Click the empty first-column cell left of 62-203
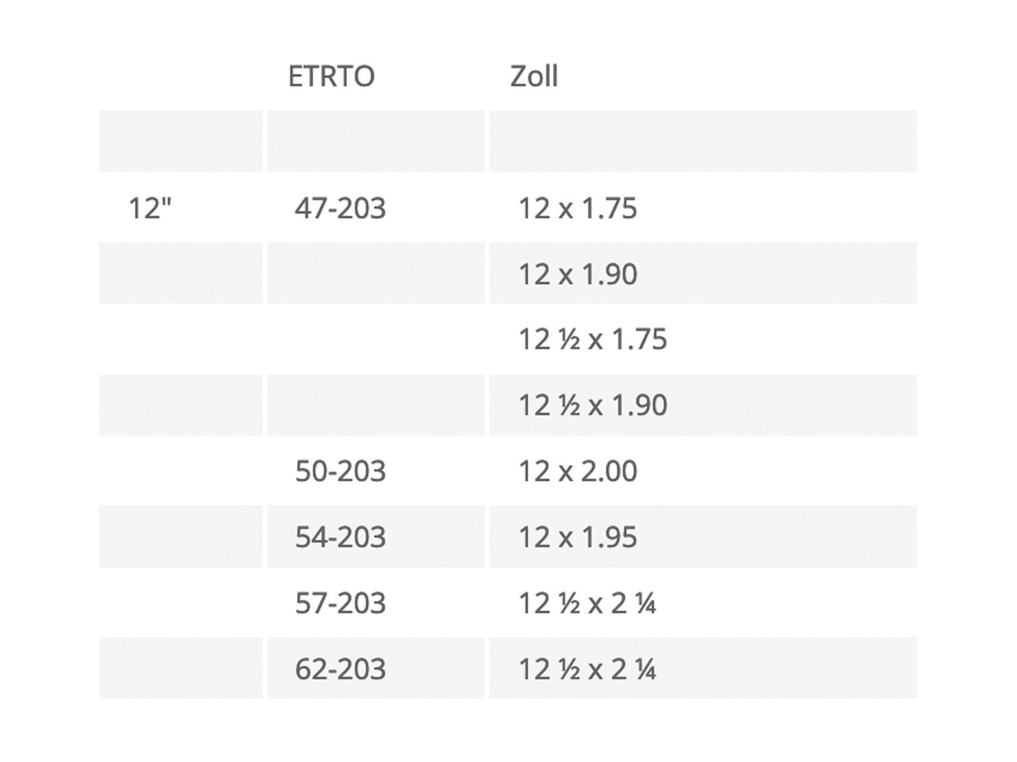The height and width of the screenshot is (762, 1017). point(181,668)
